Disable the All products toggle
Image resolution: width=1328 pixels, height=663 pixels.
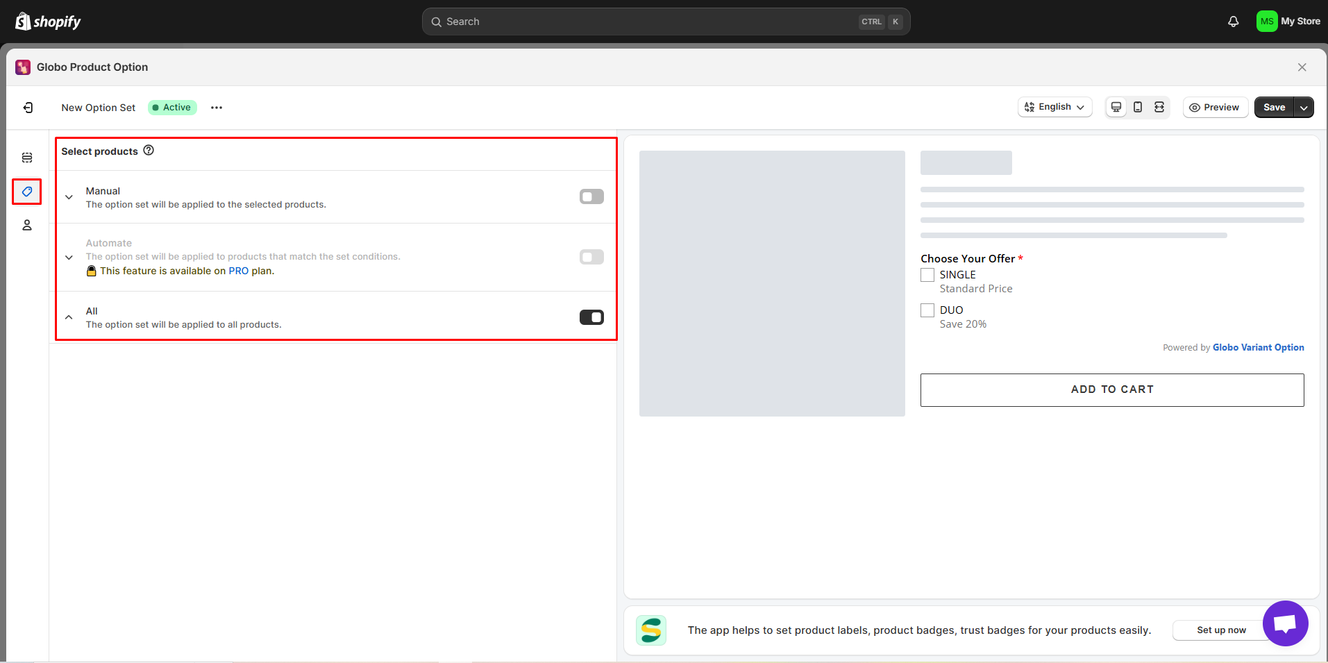(591, 317)
